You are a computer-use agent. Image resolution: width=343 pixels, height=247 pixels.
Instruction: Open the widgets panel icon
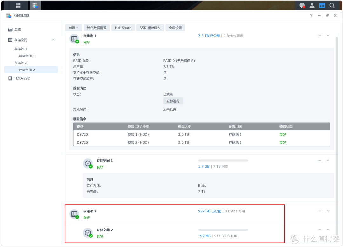coord(322,5)
